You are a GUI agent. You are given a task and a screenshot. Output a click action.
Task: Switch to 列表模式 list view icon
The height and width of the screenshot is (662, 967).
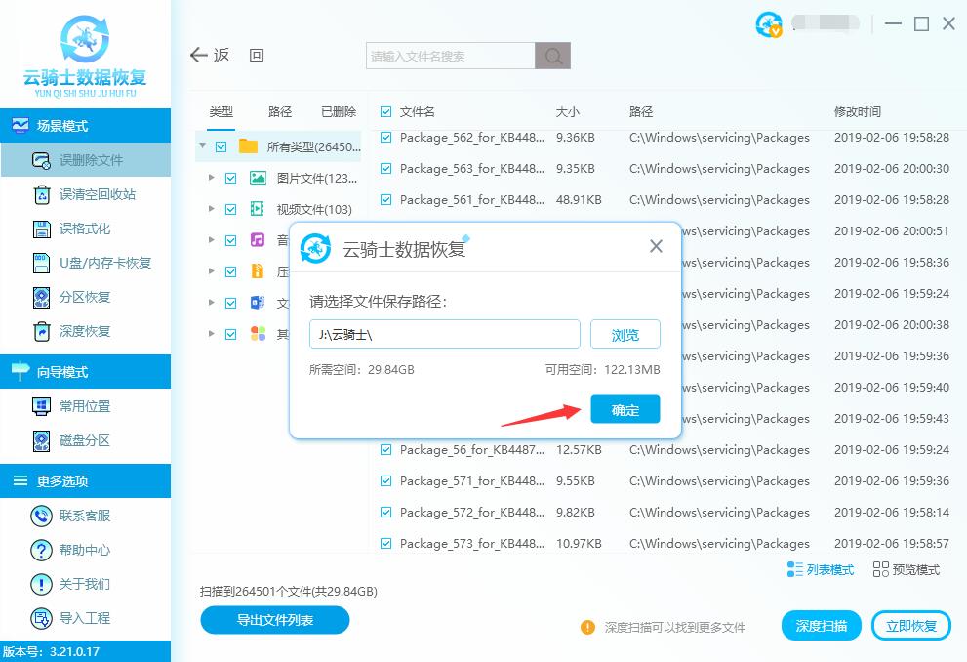pos(794,569)
